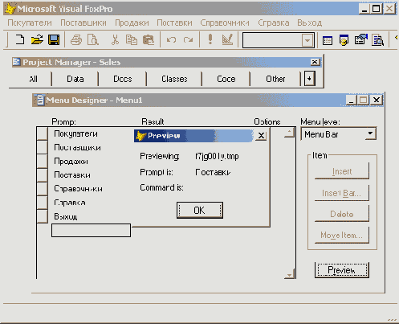Open the Покупатели menu
399x324 pixels.
[30, 23]
